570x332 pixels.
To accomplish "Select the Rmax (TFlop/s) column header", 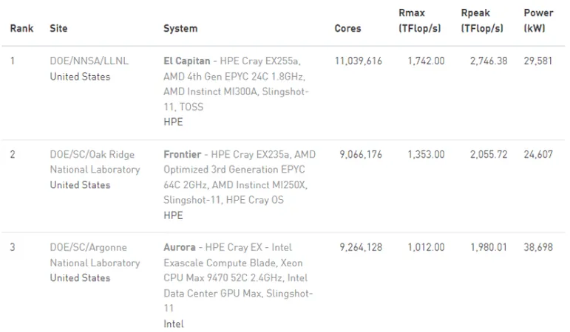I will [419, 21].
